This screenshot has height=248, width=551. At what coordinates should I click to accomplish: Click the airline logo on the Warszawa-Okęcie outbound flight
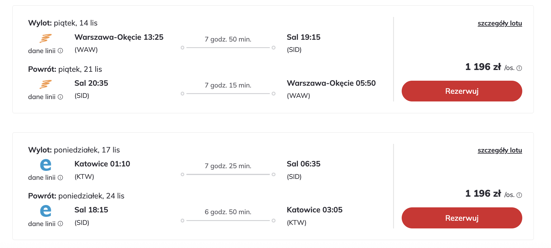(x=45, y=39)
